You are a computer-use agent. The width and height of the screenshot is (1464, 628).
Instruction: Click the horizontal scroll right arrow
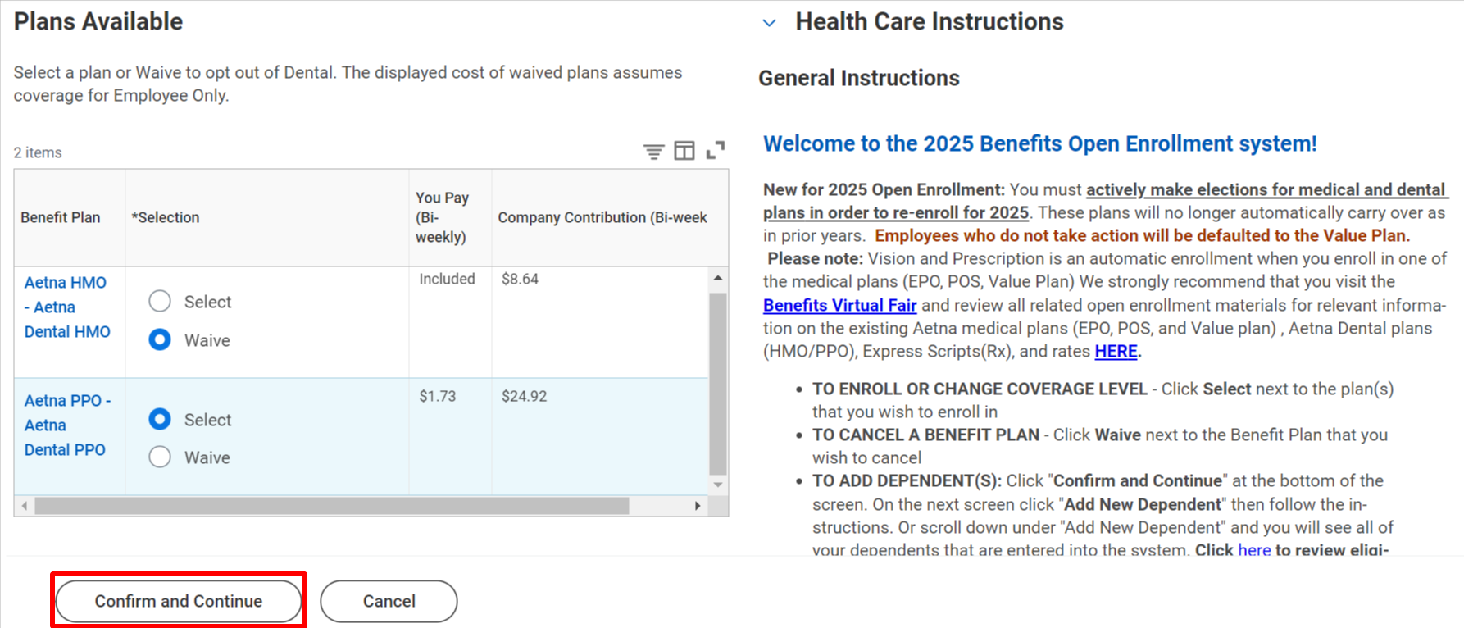coord(698,506)
